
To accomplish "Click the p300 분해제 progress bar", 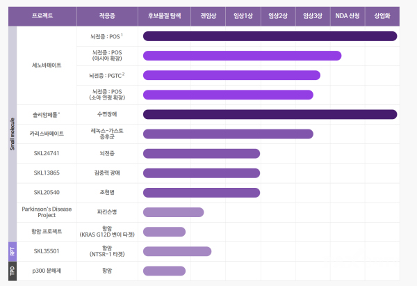I will 164,271.
